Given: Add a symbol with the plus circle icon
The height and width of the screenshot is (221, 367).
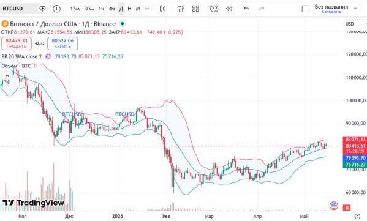Looking at the screenshot, I should click(56, 9).
